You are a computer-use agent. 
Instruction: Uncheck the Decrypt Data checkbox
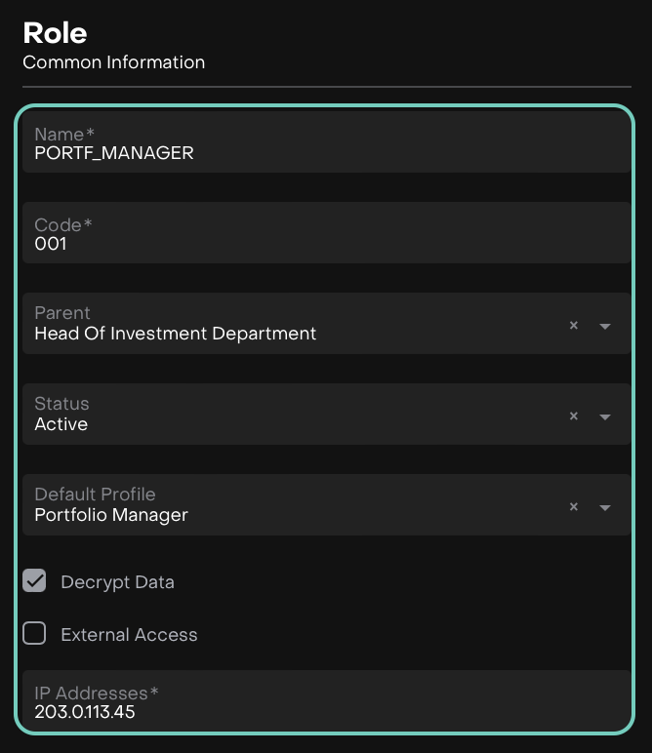tap(35, 581)
